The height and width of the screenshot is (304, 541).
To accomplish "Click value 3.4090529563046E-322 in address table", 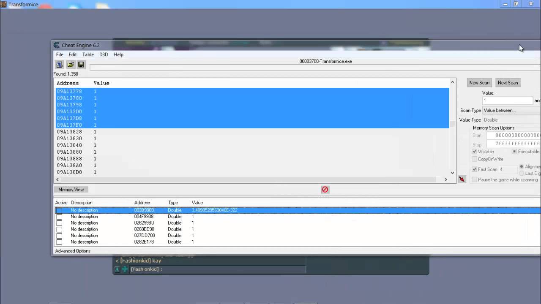I will point(214,210).
